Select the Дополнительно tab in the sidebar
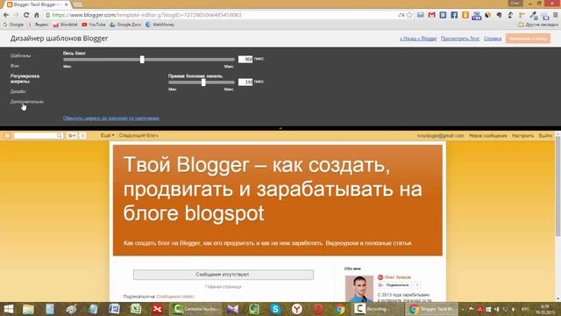This screenshot has height=316, width=561. point(27,102)
